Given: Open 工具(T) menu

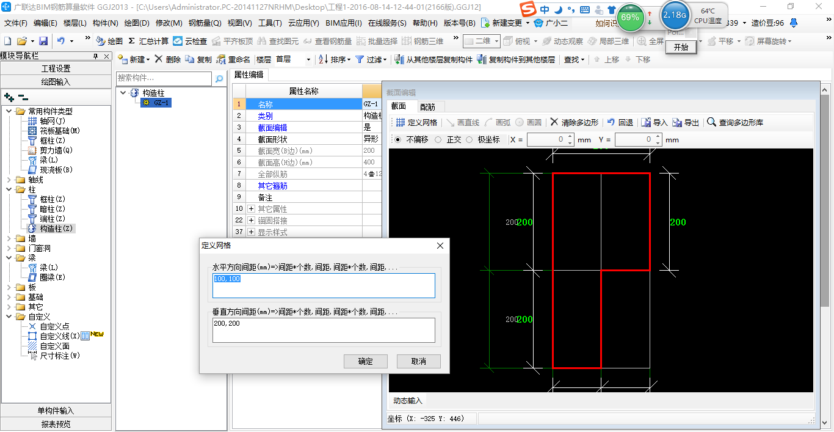Looking at the screenshot, I should [x=269, y=23].
